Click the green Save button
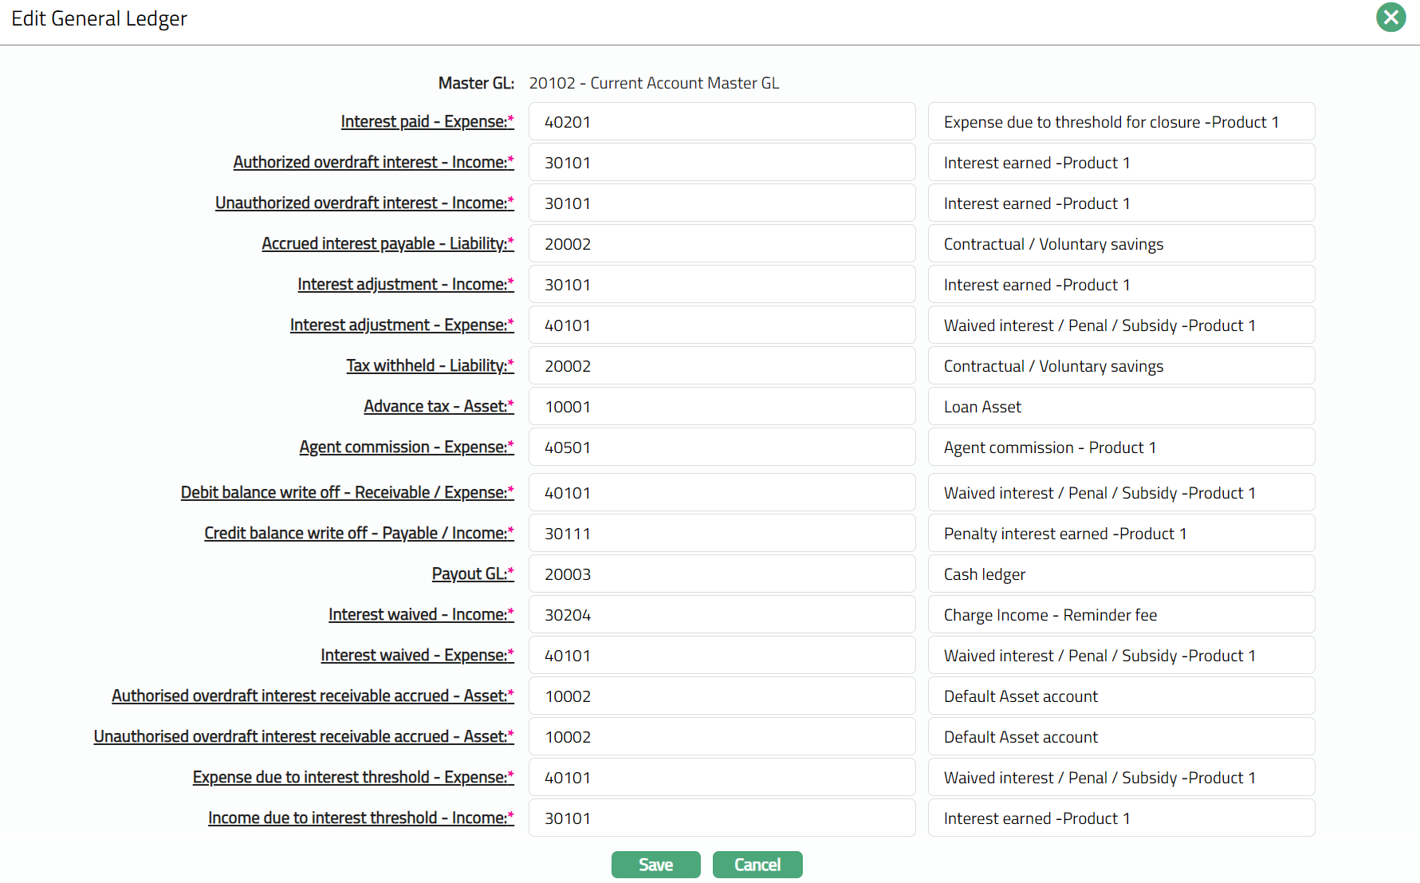Screen dimensions: 1420x883 [x=655, y=865]
